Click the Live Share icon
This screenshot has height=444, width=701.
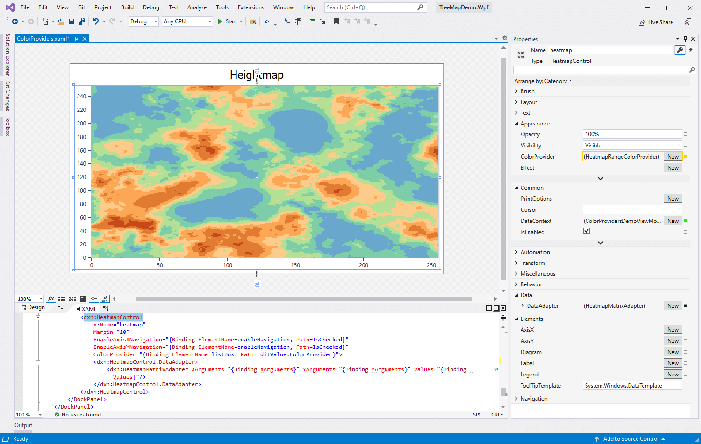click(x=642, y=22)
